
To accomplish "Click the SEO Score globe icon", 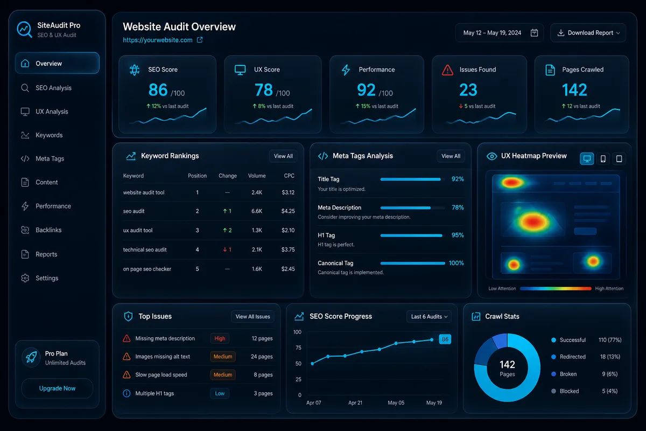I will pos(135,69).
